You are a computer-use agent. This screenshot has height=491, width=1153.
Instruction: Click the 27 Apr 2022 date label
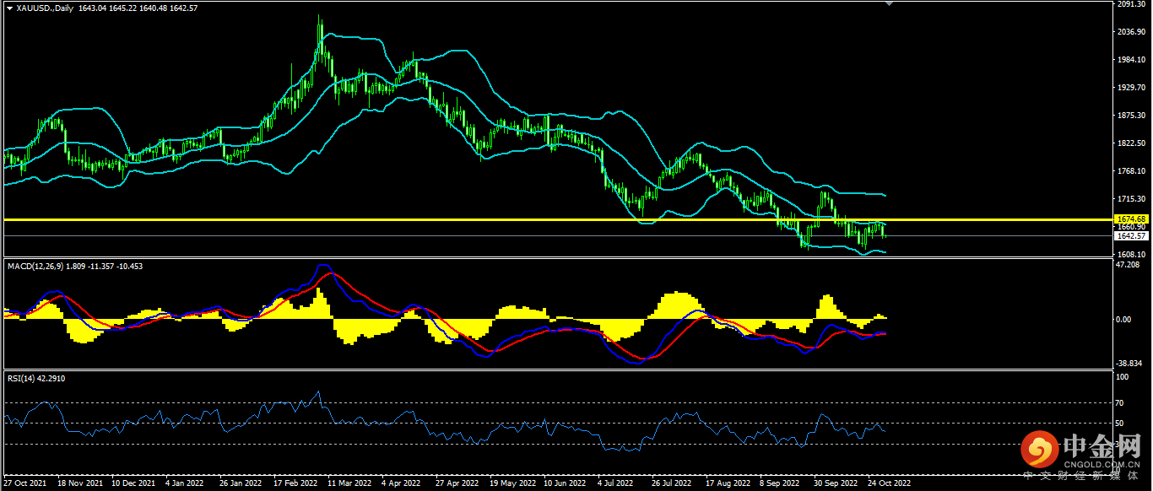457,484
